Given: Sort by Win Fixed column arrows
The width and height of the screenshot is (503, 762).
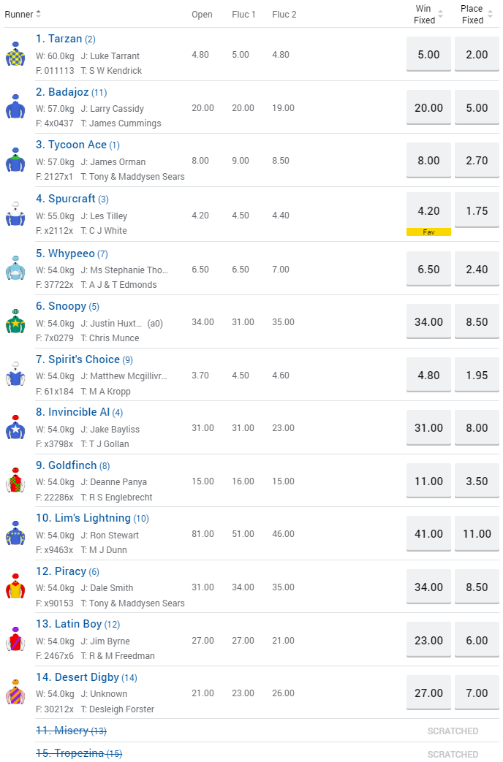Looking at the screenshot, I should (x=441, y=15).
